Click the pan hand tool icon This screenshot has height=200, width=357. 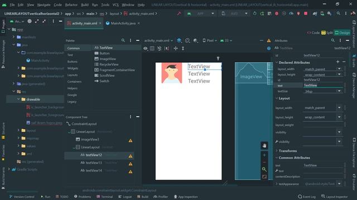[x=264, y=146]
